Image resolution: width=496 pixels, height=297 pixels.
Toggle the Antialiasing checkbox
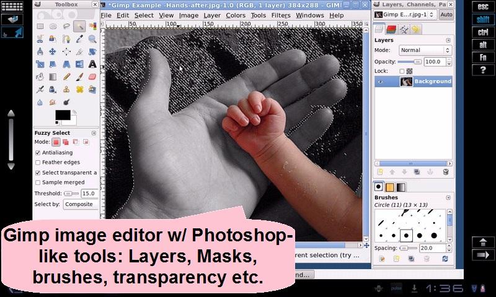coord(38,153)
